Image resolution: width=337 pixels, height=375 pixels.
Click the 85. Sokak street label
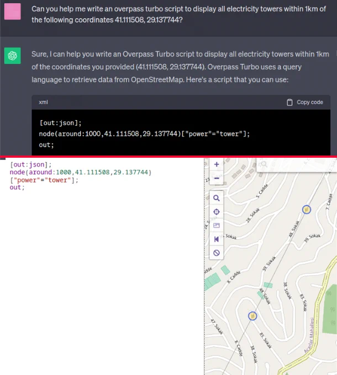[266, 340]
